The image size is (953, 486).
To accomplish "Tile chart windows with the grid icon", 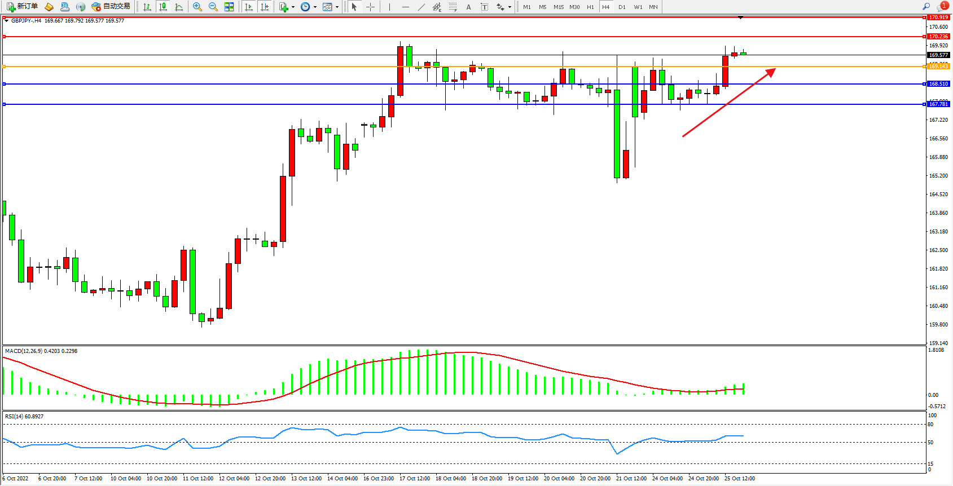I will 229,7.
